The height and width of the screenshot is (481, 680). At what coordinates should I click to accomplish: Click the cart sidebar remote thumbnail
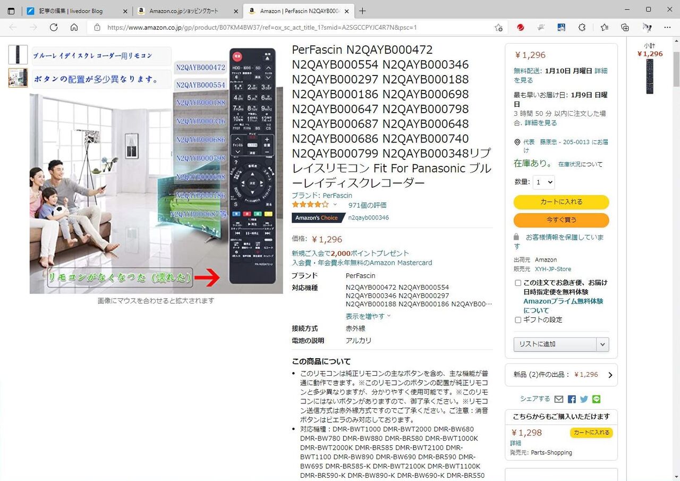650,77
